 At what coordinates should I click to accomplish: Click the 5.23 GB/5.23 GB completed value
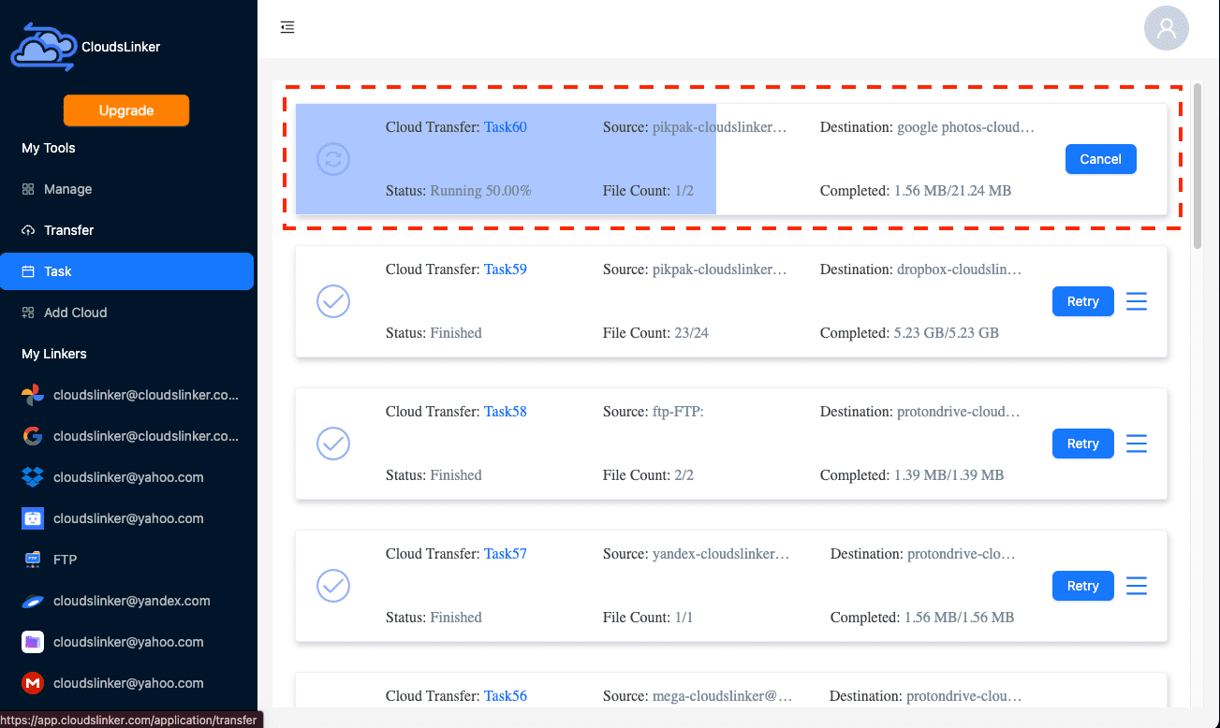click(x=946, y=333)
